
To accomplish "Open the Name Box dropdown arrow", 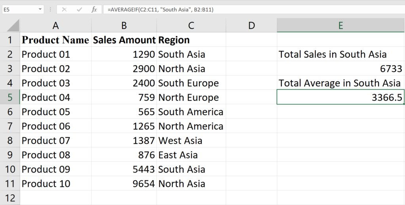I will click(40, 9).
